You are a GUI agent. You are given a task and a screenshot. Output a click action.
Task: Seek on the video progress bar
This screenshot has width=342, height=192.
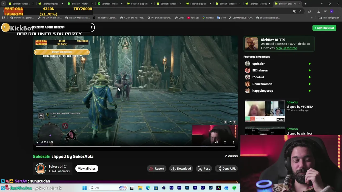coord(135,147)
